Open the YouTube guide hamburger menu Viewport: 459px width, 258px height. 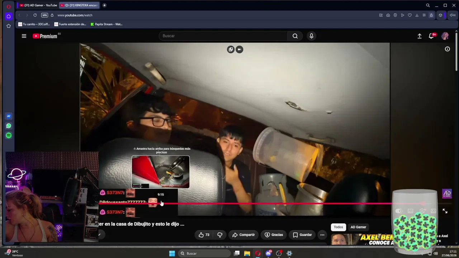24,36
